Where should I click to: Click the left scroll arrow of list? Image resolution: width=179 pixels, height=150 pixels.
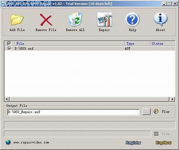(7, 99)
